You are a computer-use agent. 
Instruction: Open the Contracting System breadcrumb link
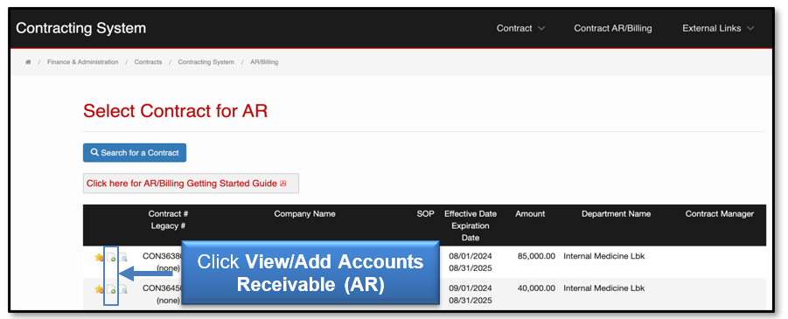pyautogui.click(x=206, y=62)
